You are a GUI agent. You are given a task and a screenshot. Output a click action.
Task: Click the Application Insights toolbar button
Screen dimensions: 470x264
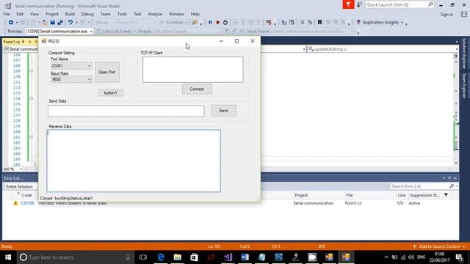(380, 23)
